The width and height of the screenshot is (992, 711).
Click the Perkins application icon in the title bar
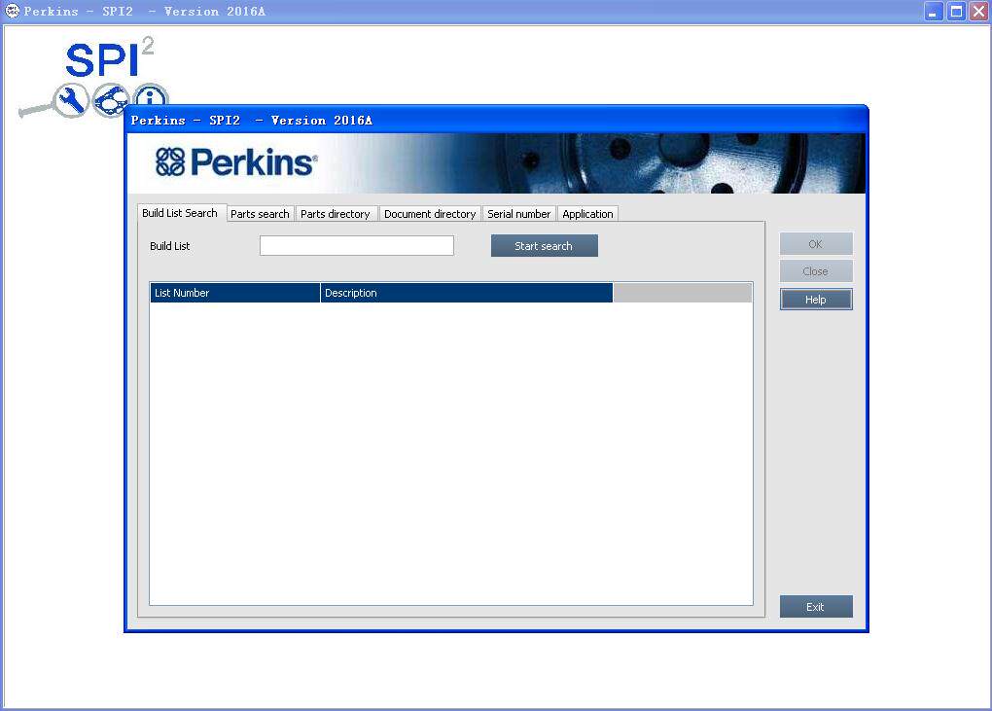coord(10,11)
